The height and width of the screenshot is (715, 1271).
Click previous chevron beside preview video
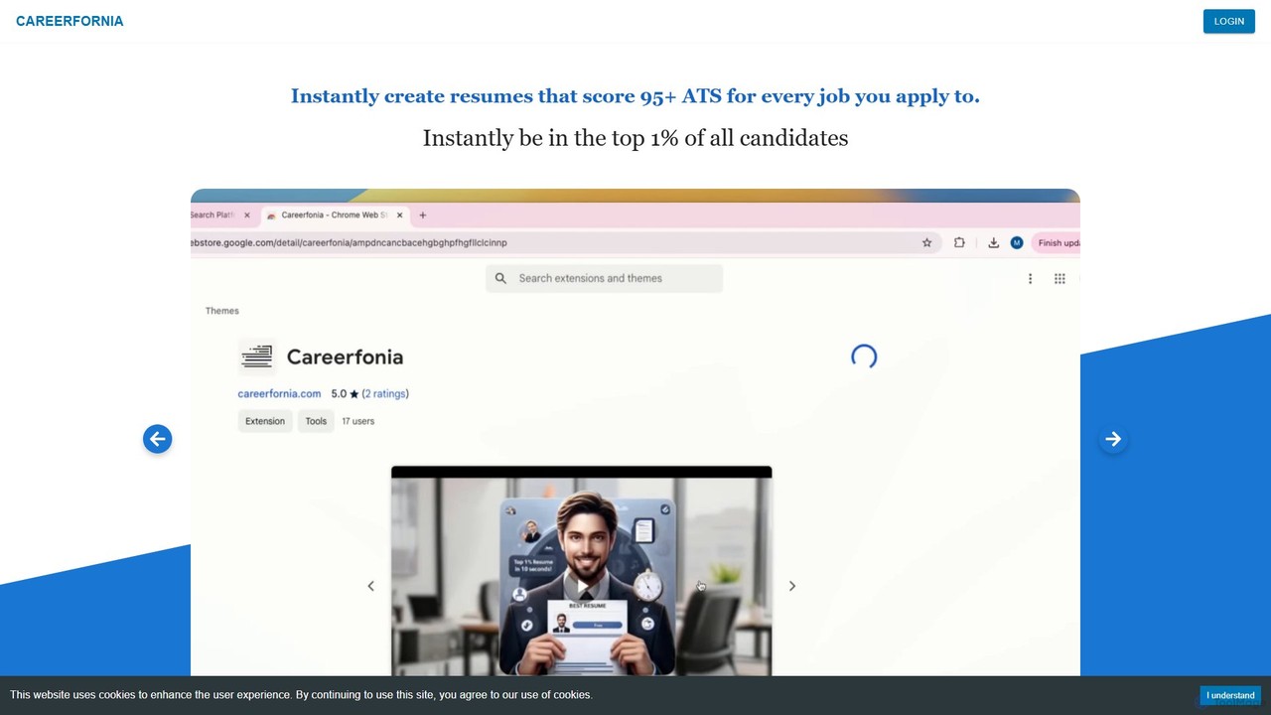click(x=370, y=586)
